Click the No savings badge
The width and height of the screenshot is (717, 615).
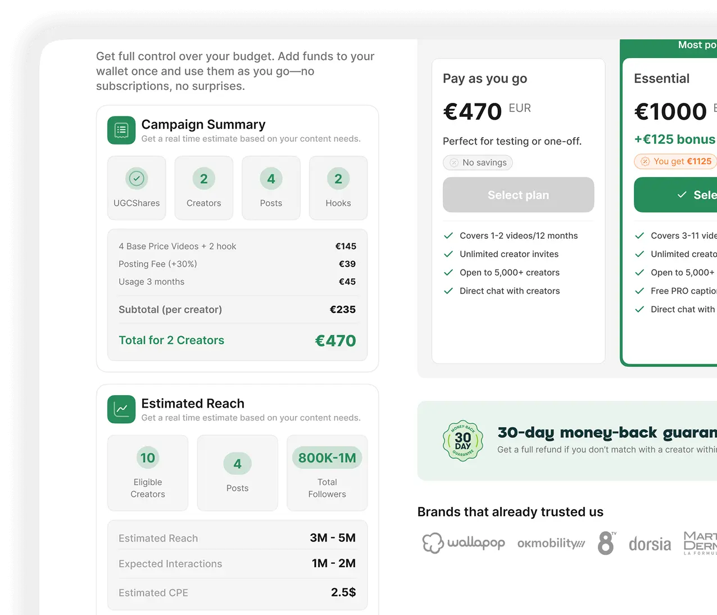click(478, 162)
